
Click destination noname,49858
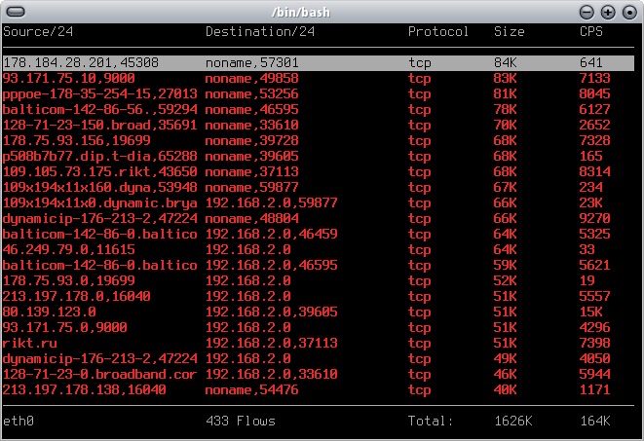[x=251, y=78]
